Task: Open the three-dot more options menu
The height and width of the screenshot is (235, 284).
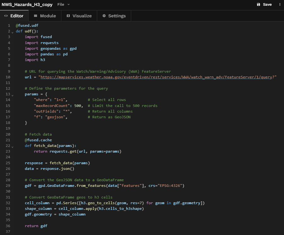Action: 280,4
